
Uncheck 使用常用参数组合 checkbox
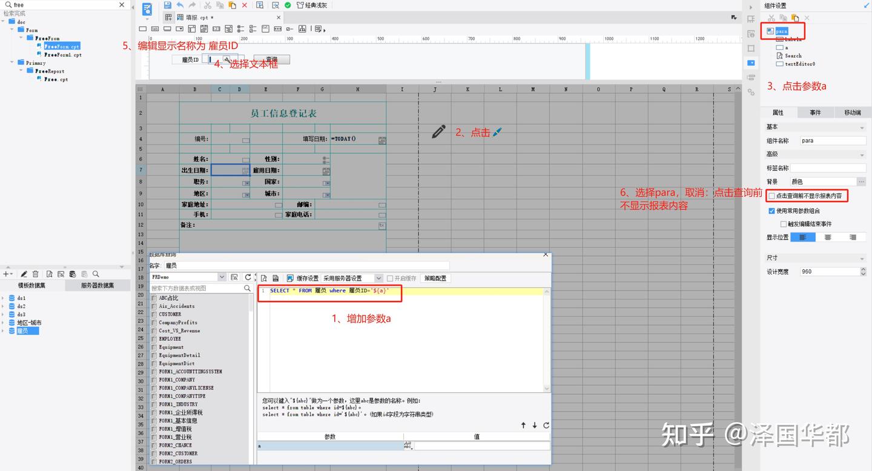point(771,211)
